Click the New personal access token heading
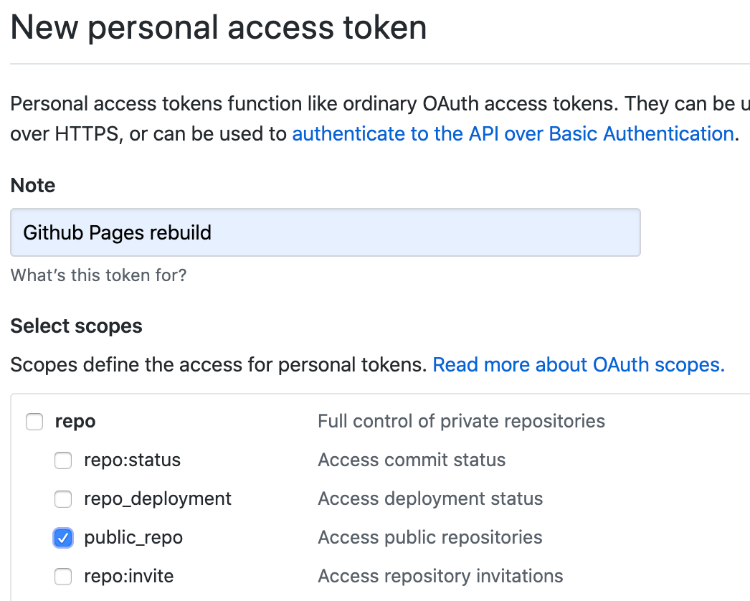750x601 pixels. point(219,27)
